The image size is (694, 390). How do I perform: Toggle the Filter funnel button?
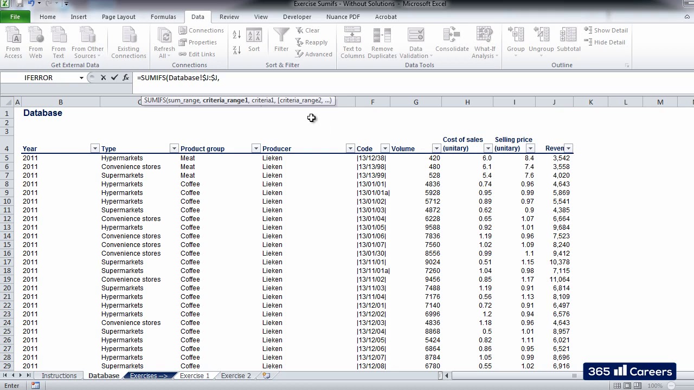tap(281, 41)
